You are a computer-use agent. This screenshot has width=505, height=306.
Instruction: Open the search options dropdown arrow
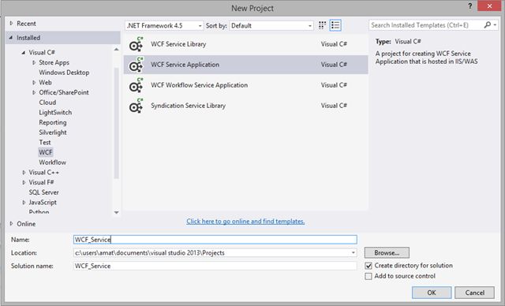[495, 25]
